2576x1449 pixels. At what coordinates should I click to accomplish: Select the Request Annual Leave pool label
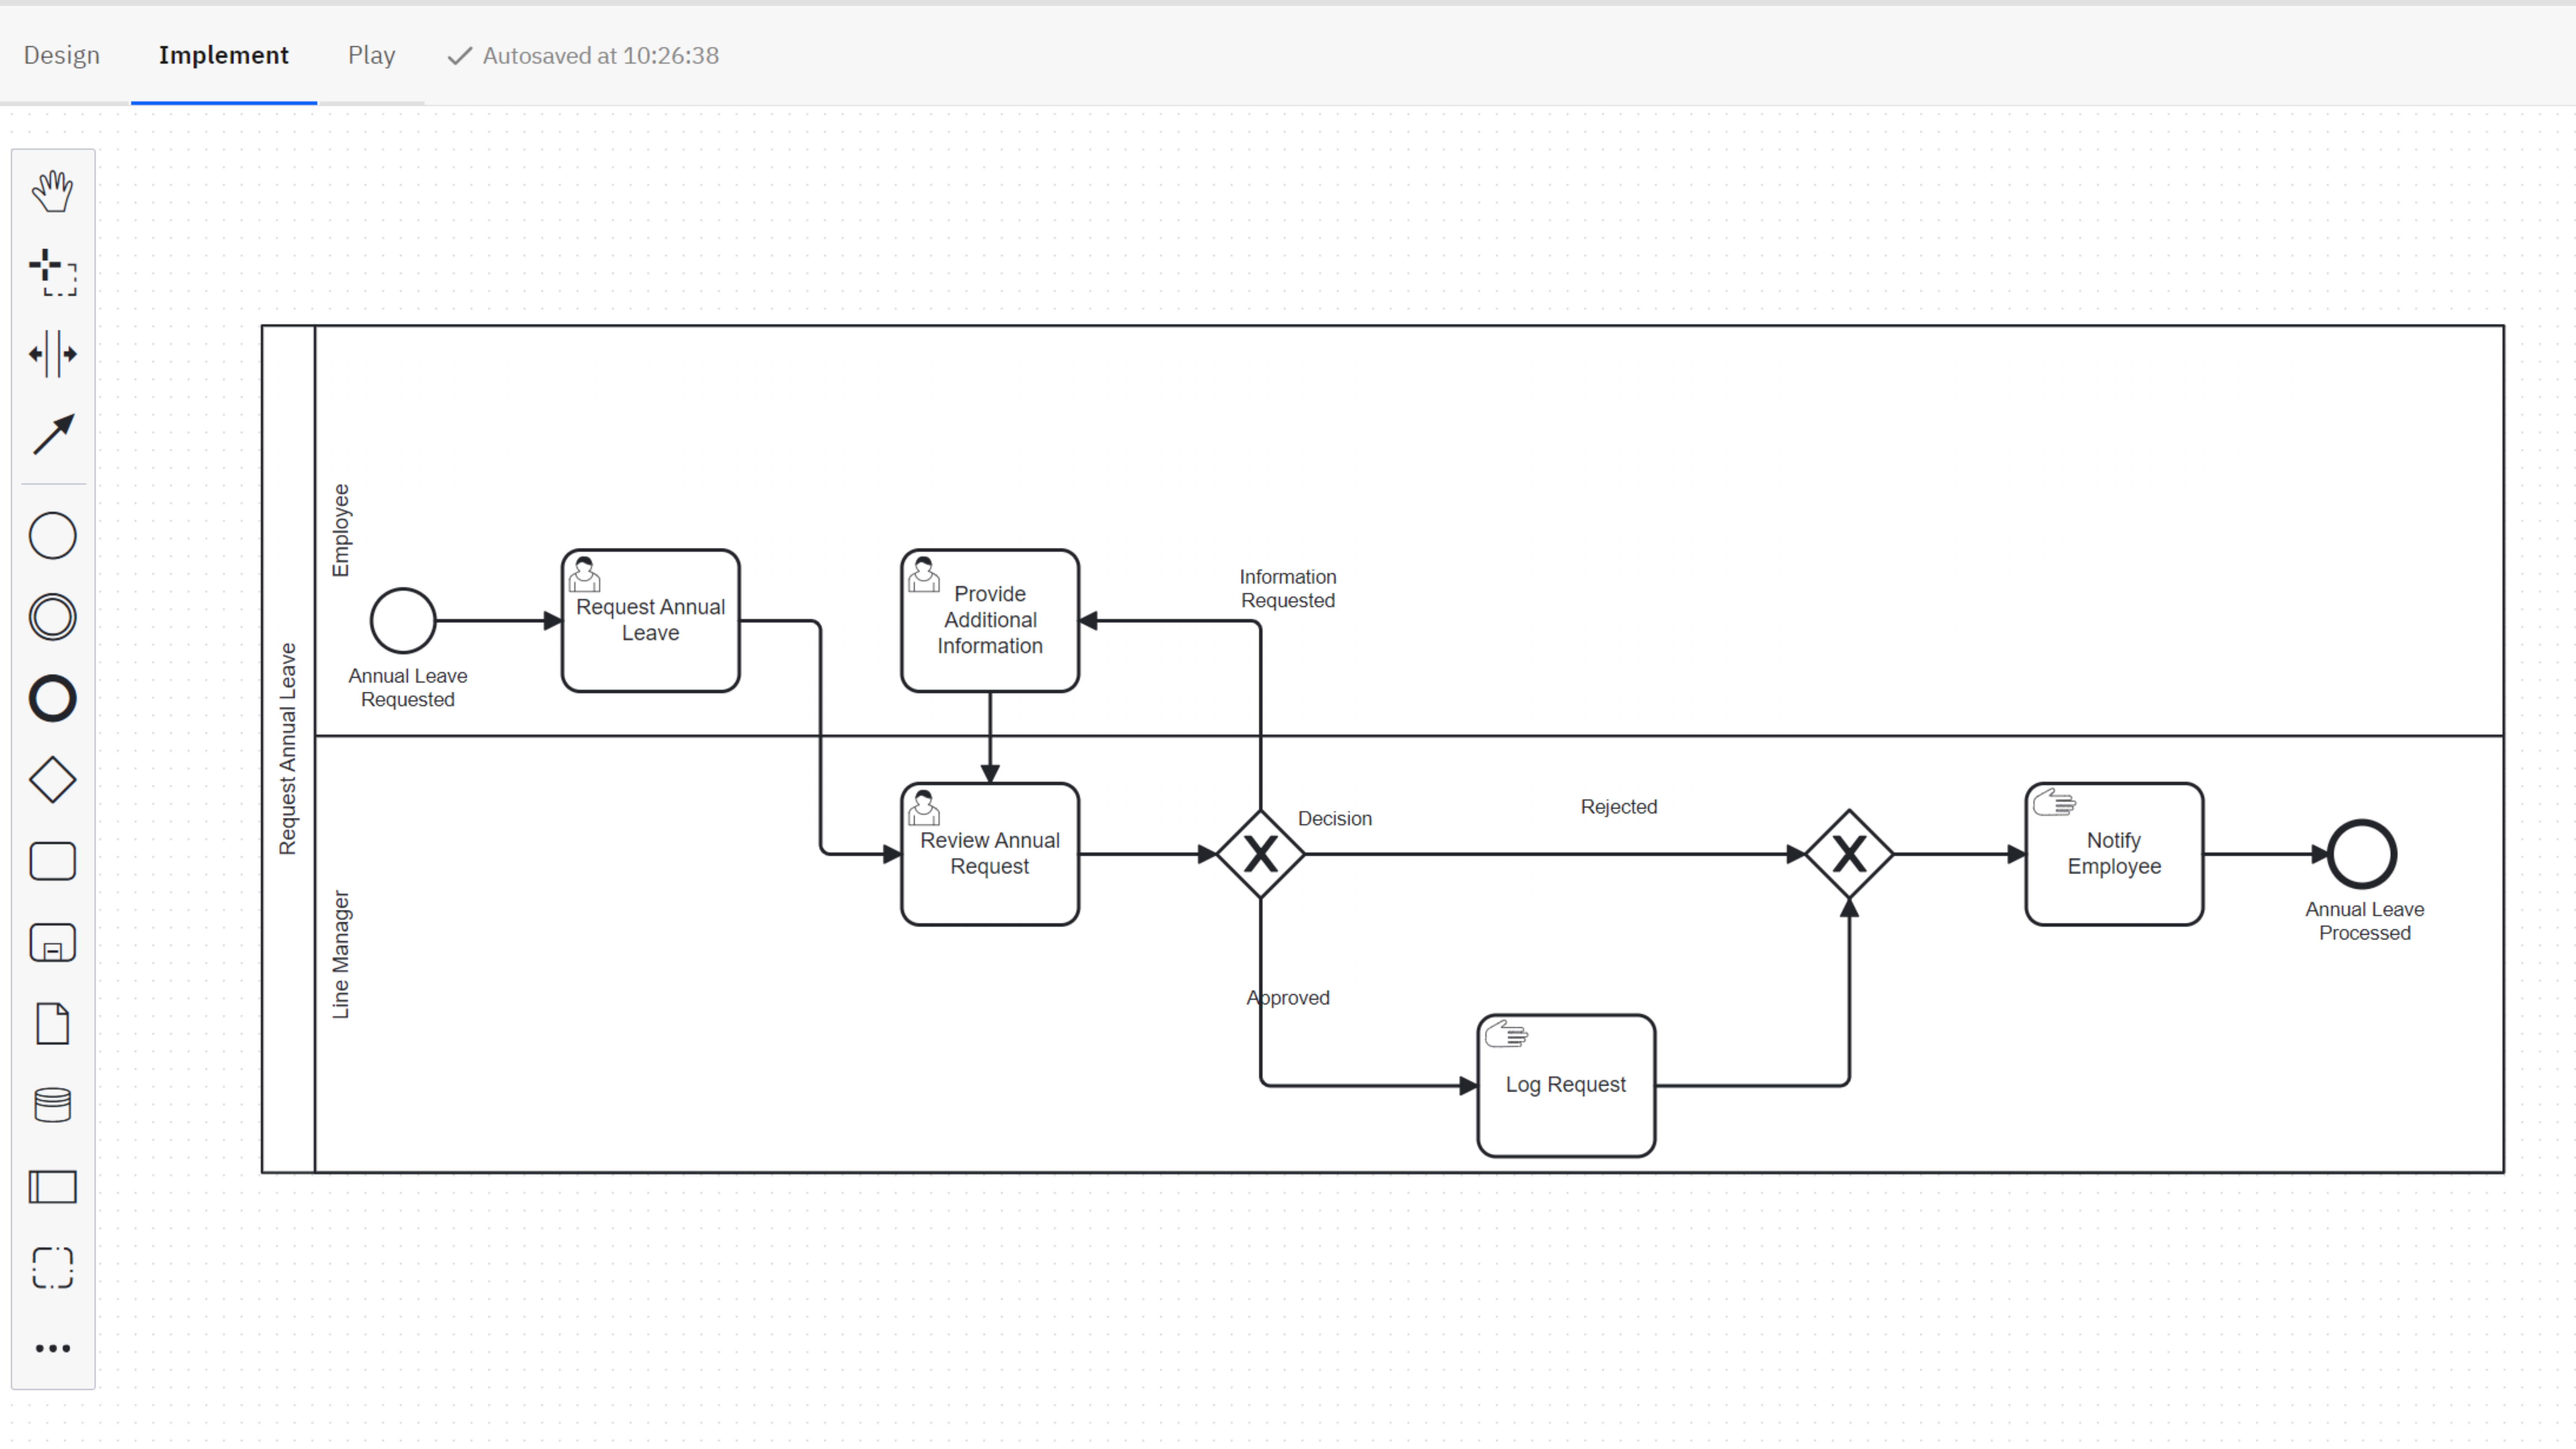point(288,749)
